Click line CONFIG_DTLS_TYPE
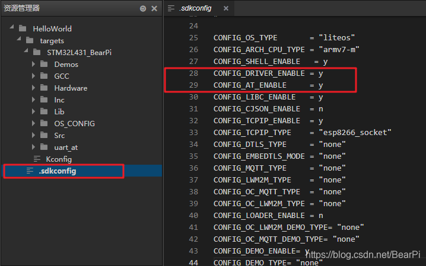 [x=279, y=145]
